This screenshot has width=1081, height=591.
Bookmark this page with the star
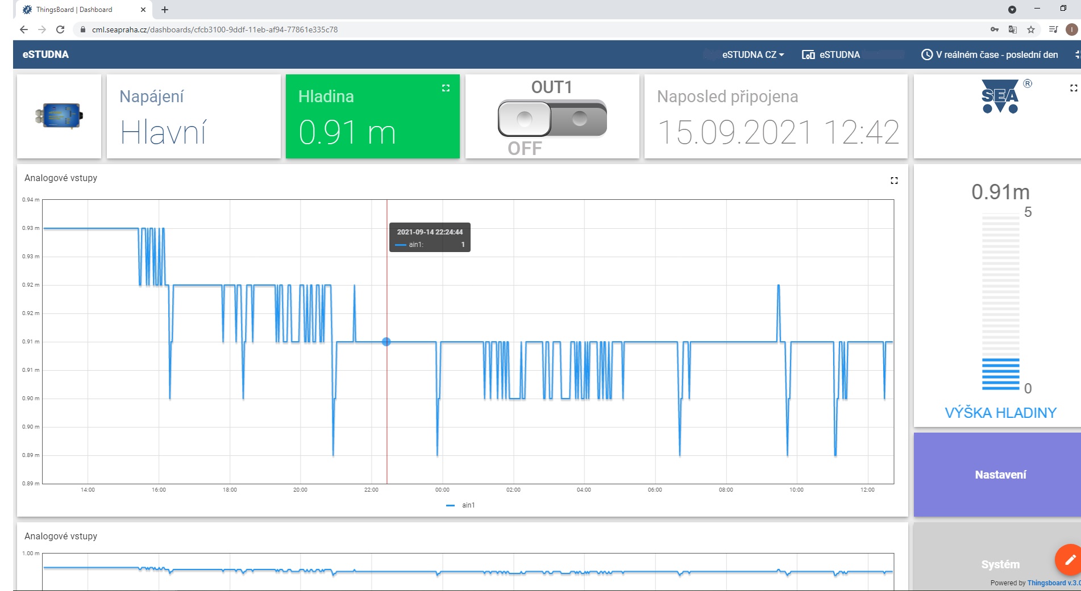pyautogui.click(x=1031, y=30)
